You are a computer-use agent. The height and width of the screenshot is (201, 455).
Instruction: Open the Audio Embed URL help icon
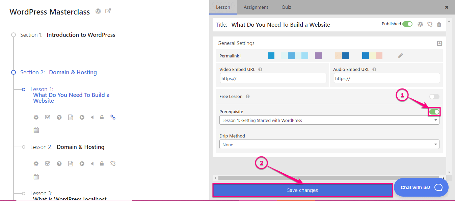(x=374, y=69)
